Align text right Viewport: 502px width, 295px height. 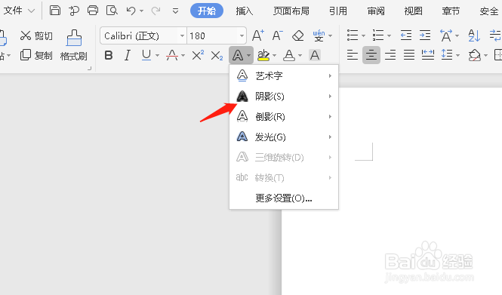[390, 55]
